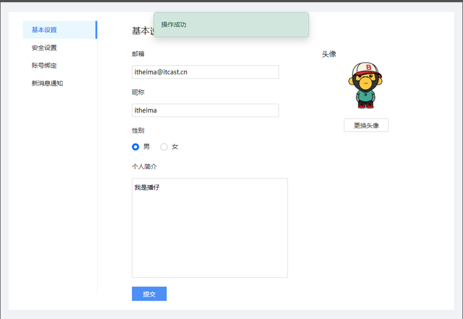Select the 女 gender radio button

[164, 147]
